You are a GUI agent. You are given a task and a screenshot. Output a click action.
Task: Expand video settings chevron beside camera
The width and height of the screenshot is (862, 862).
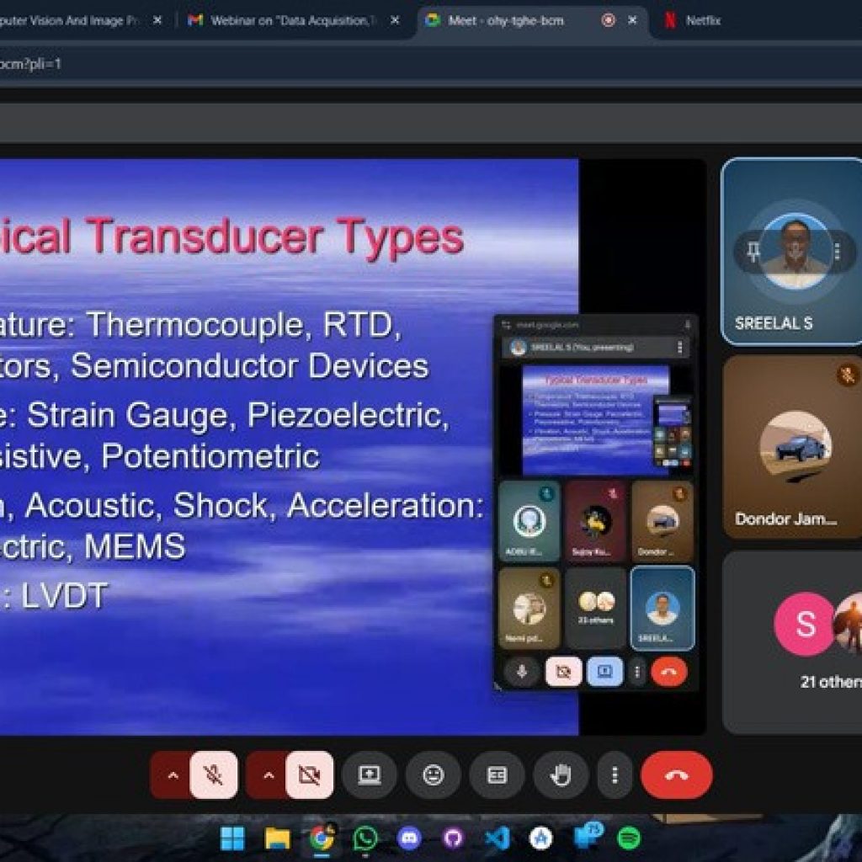coord(269,774)
